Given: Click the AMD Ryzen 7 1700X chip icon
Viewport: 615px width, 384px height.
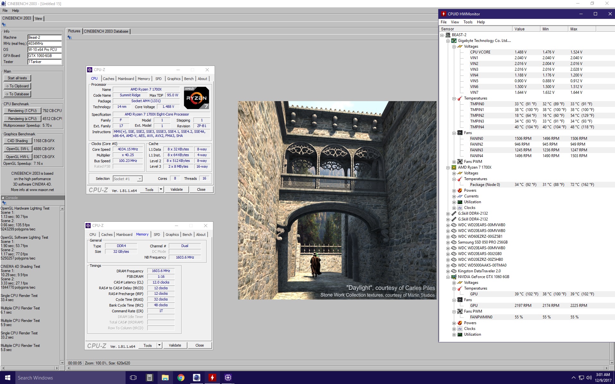Looking at the screenshot, I should (454, 167).
